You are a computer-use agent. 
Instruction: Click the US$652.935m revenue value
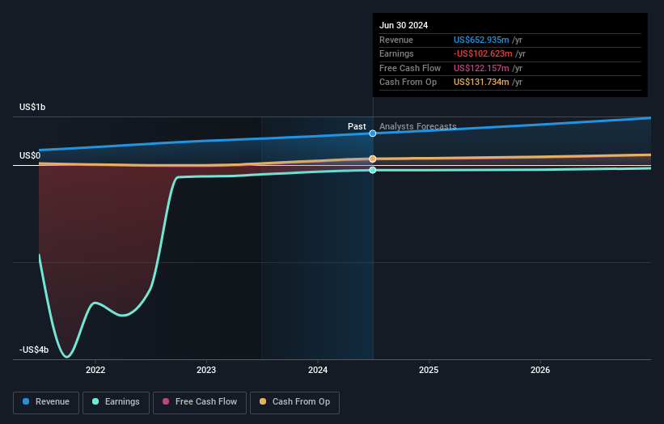[x=481, y=40]
